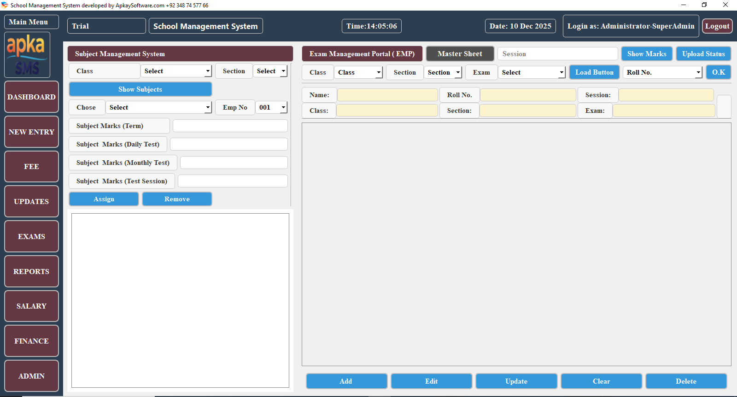Minimize the application window
Screen dimensions: 737x397
coord(684,5)
